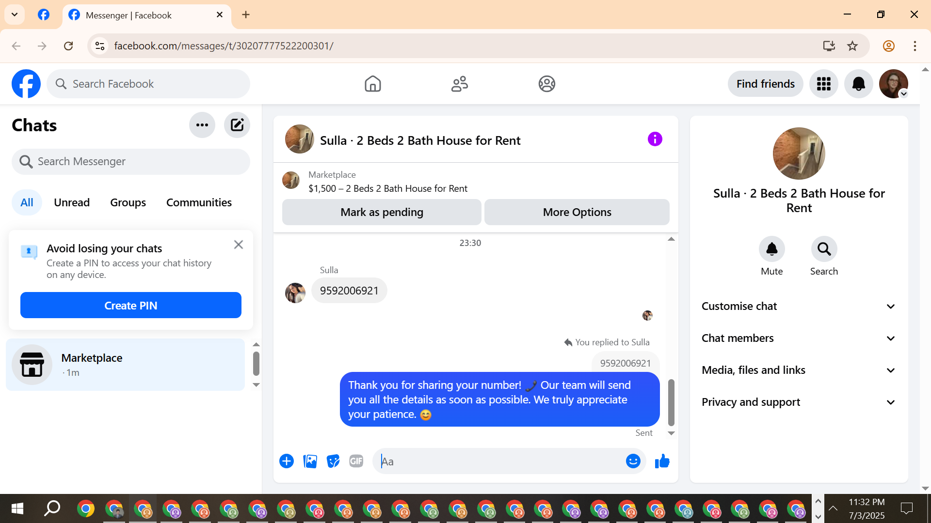Select the Groups chats tab
The width and height of the screenshot is (931, 523).
coord(128,202)
